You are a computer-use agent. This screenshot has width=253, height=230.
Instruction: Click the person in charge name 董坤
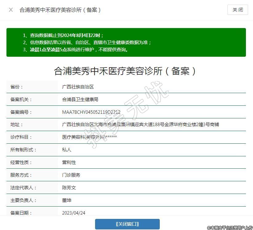tap(66, 200)
